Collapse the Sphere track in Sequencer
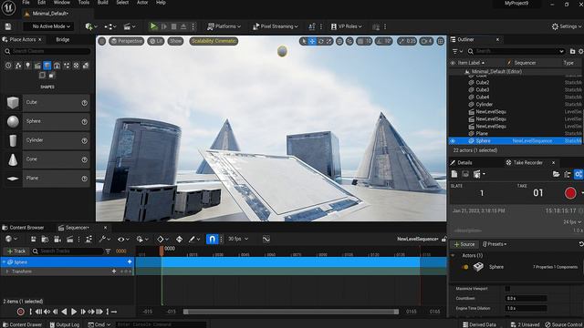Screen dimensions: 584x328 4,262
